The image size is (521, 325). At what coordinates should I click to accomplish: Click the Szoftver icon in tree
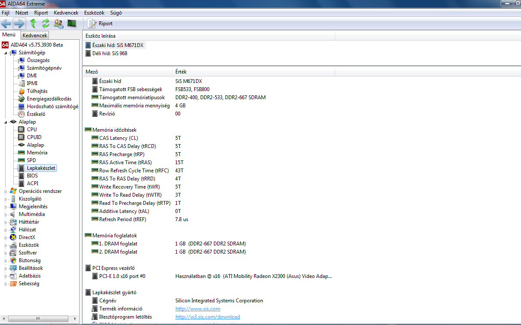click(13, 253)
